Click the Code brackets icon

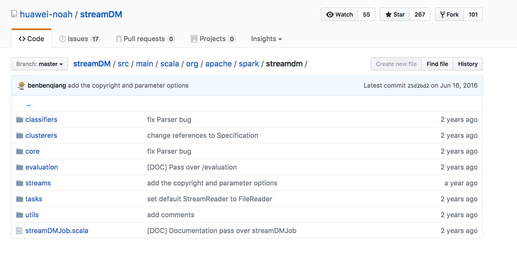pyautogui.click(x=22, y=39)
